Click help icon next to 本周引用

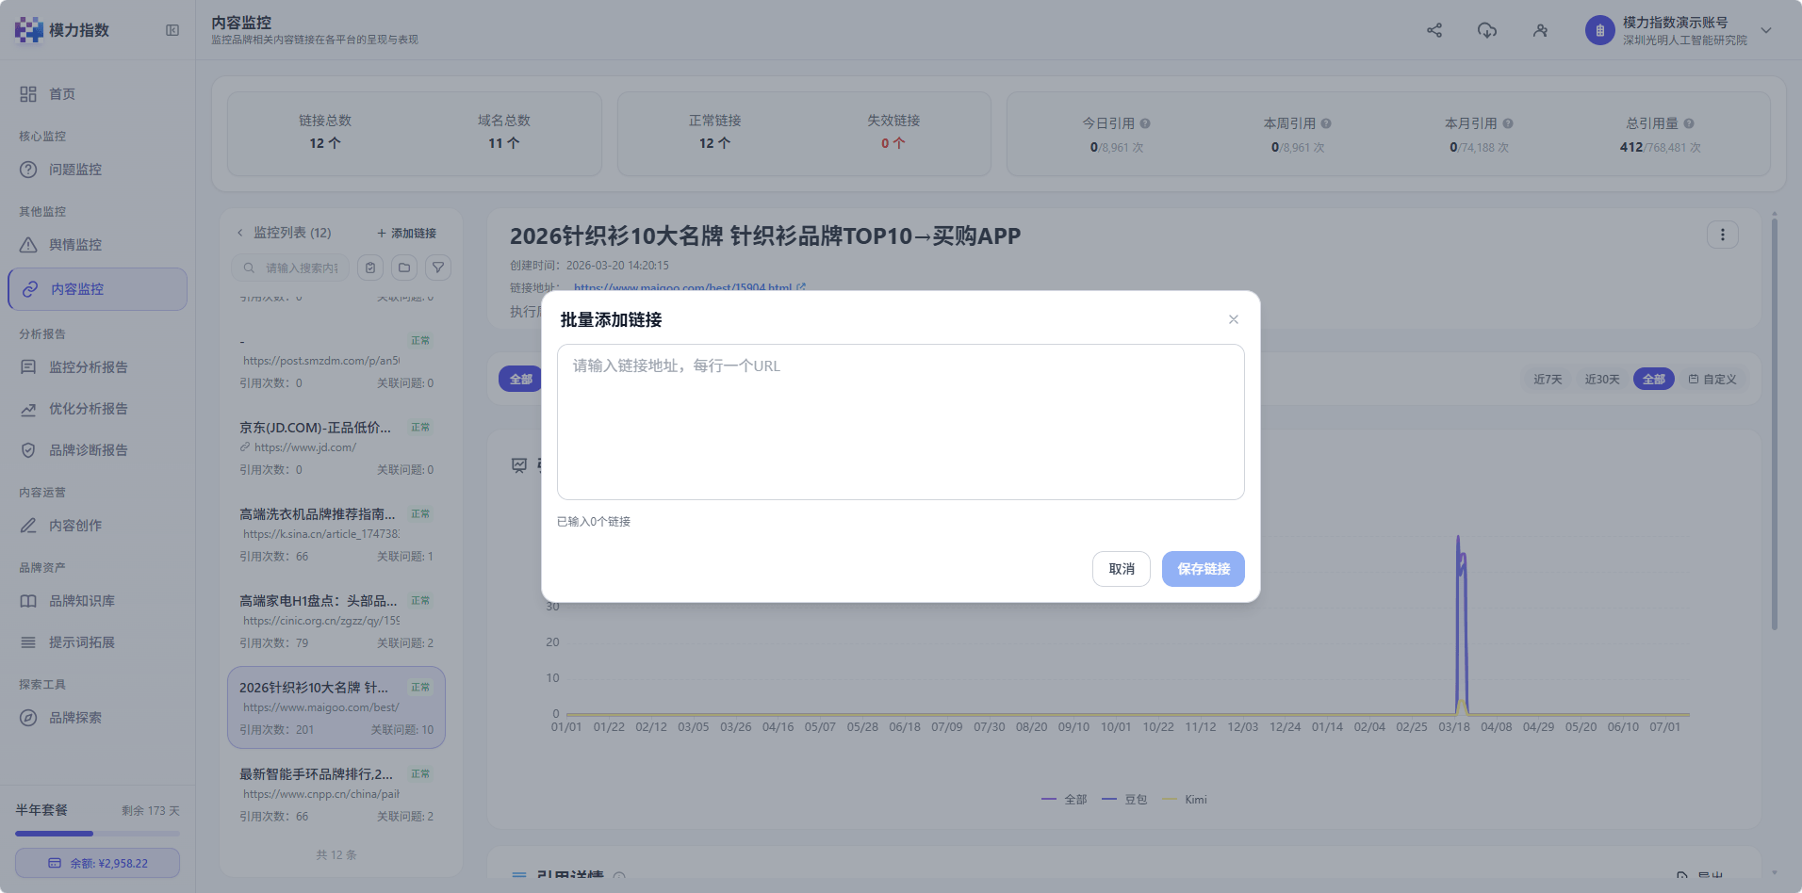pyautogui.click(x=1326, y=123)
